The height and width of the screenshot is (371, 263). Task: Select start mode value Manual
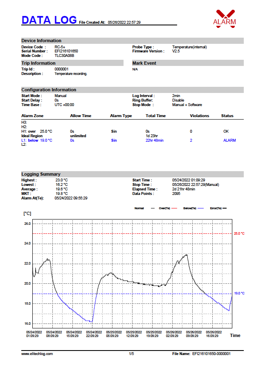[x=61, y=96]
